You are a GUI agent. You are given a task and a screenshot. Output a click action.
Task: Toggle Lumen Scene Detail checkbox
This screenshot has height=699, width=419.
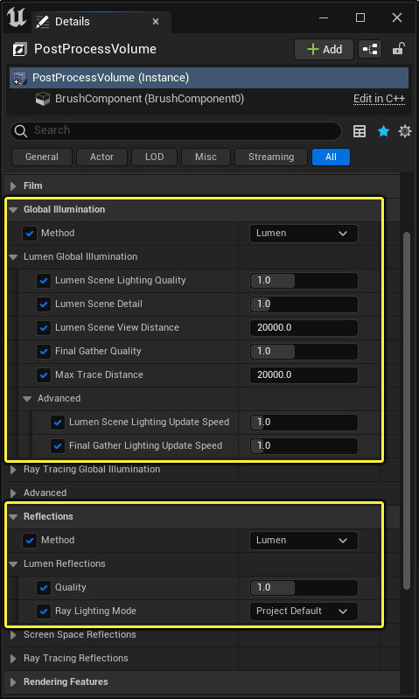point(43,304)
